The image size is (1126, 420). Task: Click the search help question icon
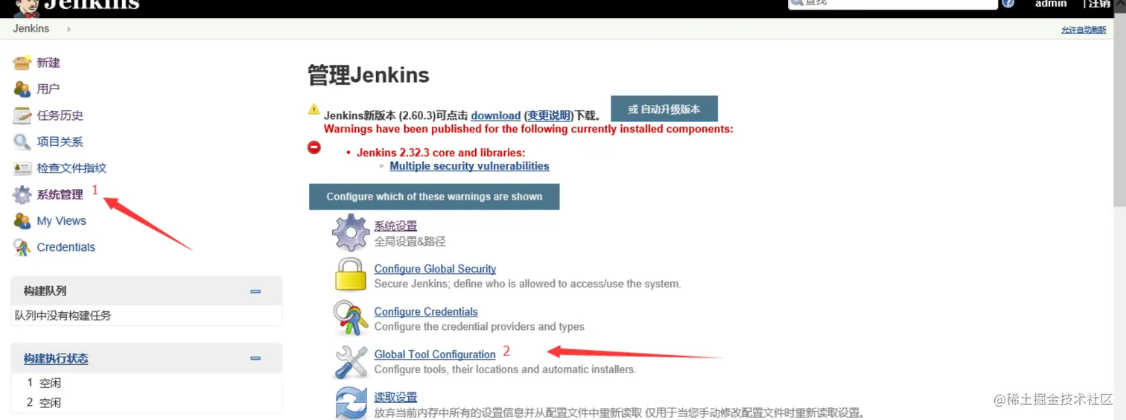tap(1008, 3)
